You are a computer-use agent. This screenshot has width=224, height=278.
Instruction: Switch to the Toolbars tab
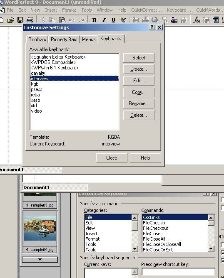pyautogui.click(x=37, y=39)
